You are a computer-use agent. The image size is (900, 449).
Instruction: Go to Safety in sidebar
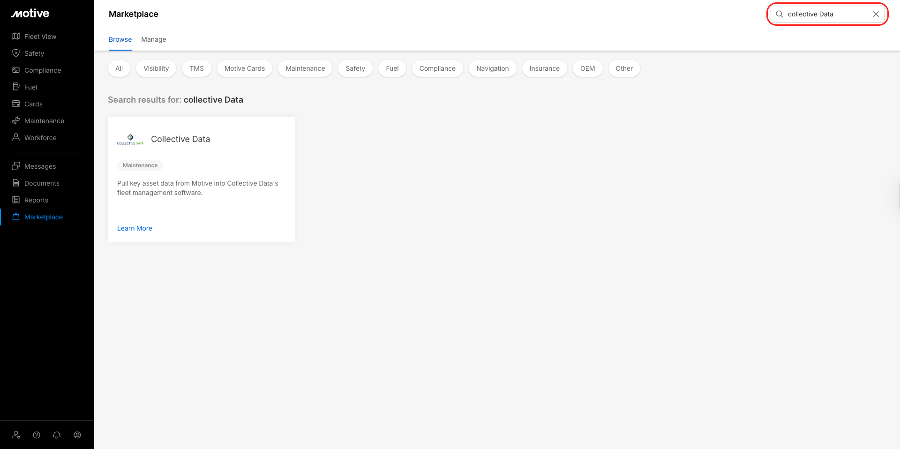click(34, 53)
